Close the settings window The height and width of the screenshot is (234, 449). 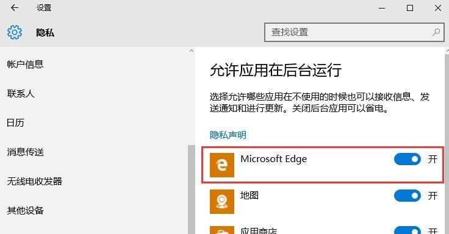pos(438,8)
